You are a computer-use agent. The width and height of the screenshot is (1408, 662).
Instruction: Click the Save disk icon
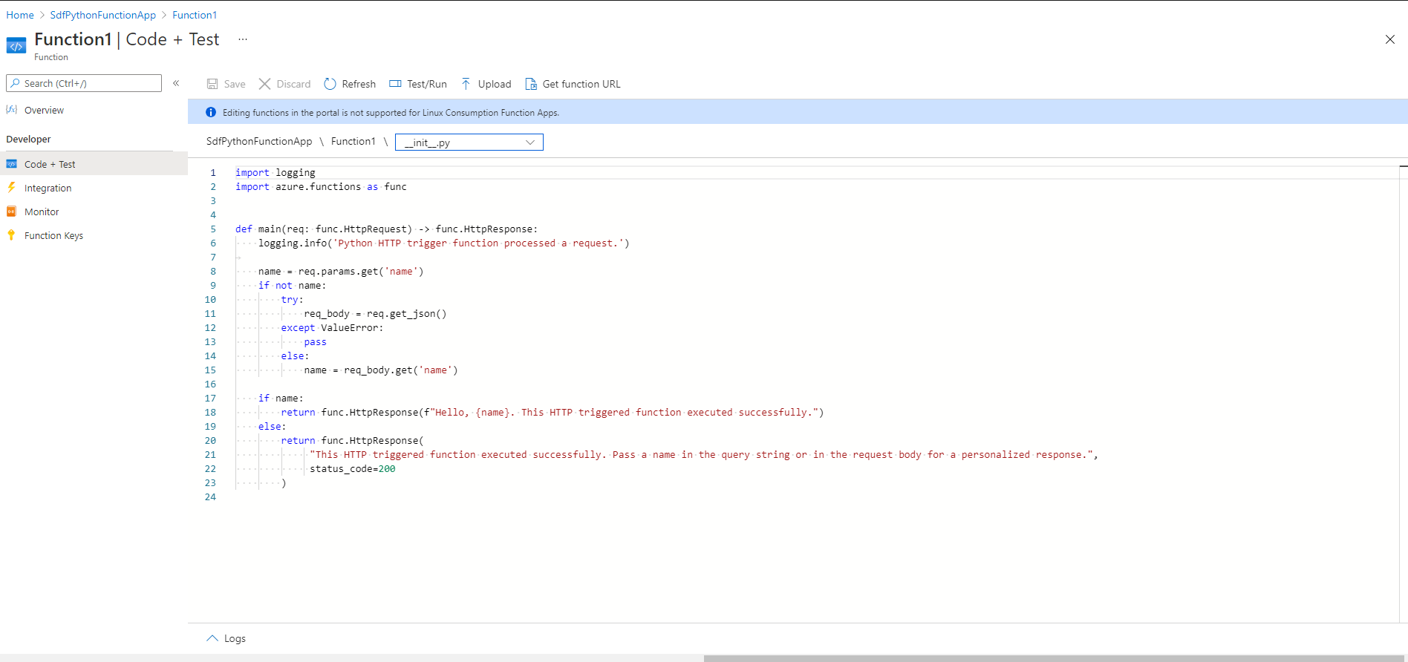pos(212,84)
